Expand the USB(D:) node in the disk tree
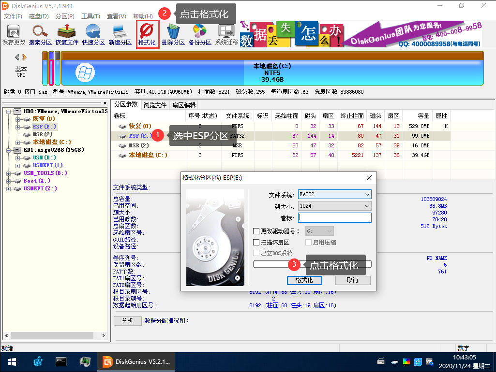Image resolution: width=496 pixels, height=372 pixels. (18, 158)
